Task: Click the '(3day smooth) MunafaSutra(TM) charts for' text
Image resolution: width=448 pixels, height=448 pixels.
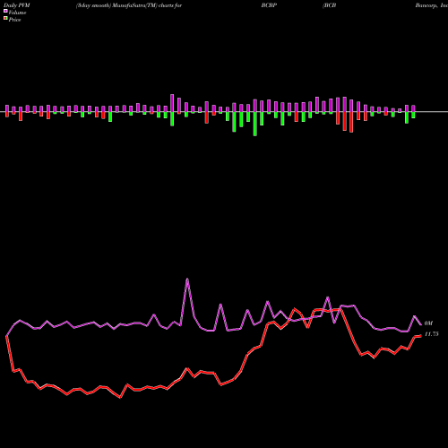Action: tap(129, 5)
